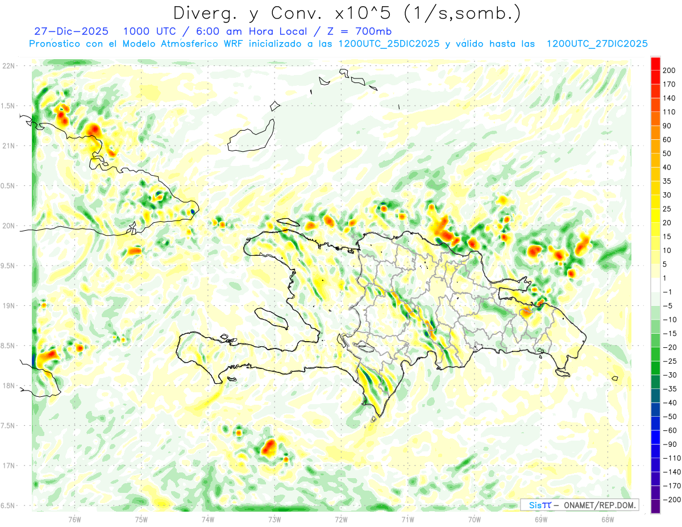682x527 pixels.
Task: Click the "-40" colorbar label
Action: click(671, 402)
